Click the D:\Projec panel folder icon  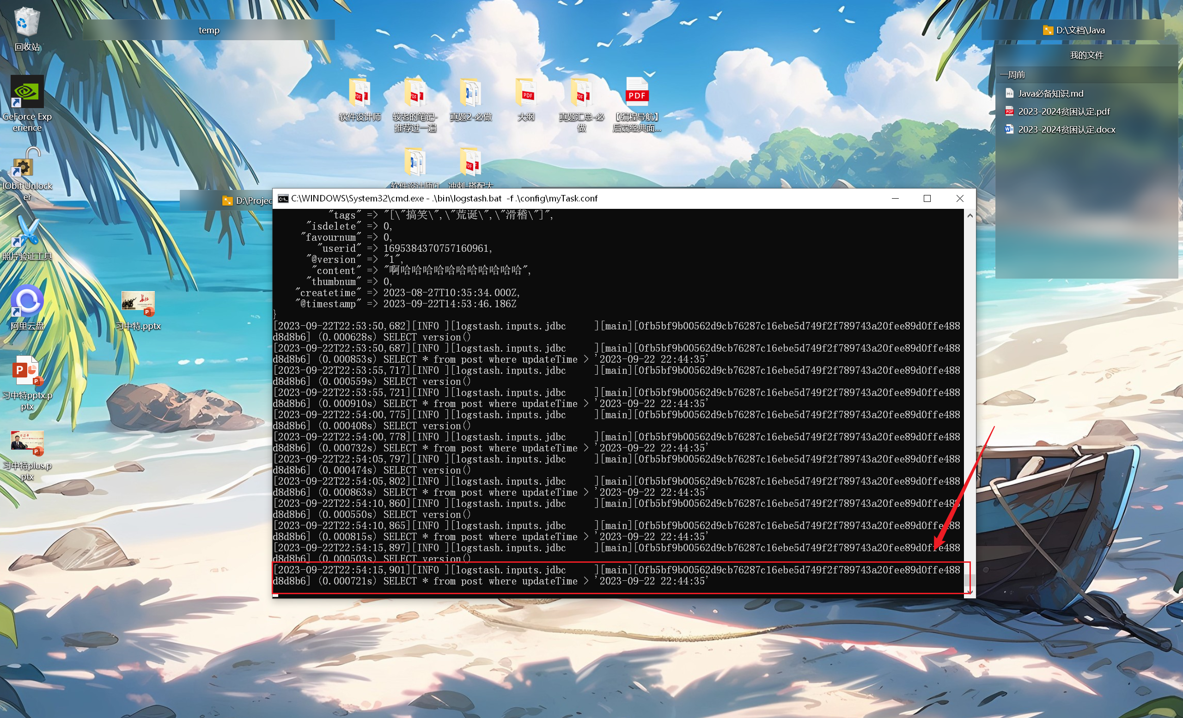click(227, 201)
